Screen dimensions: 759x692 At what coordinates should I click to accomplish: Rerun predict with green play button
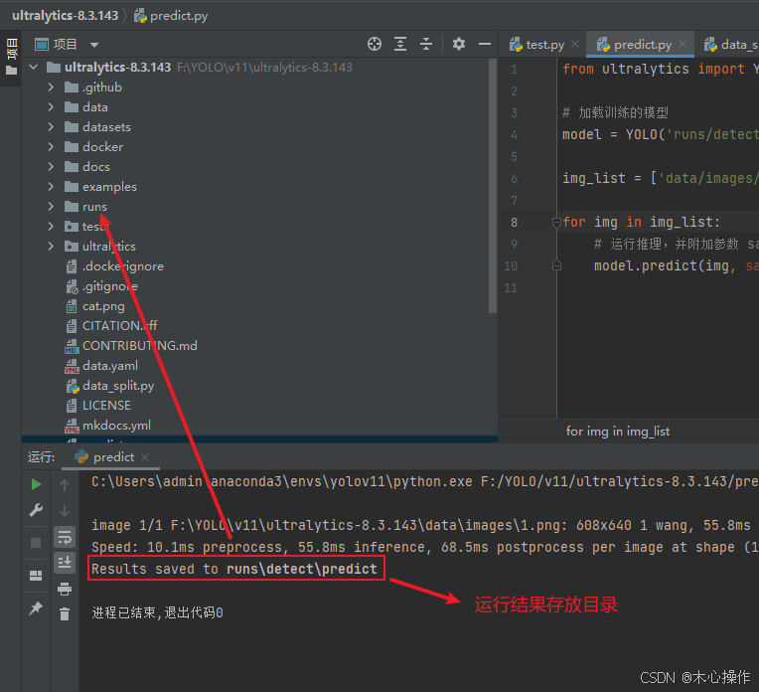(x=37, y=484)
